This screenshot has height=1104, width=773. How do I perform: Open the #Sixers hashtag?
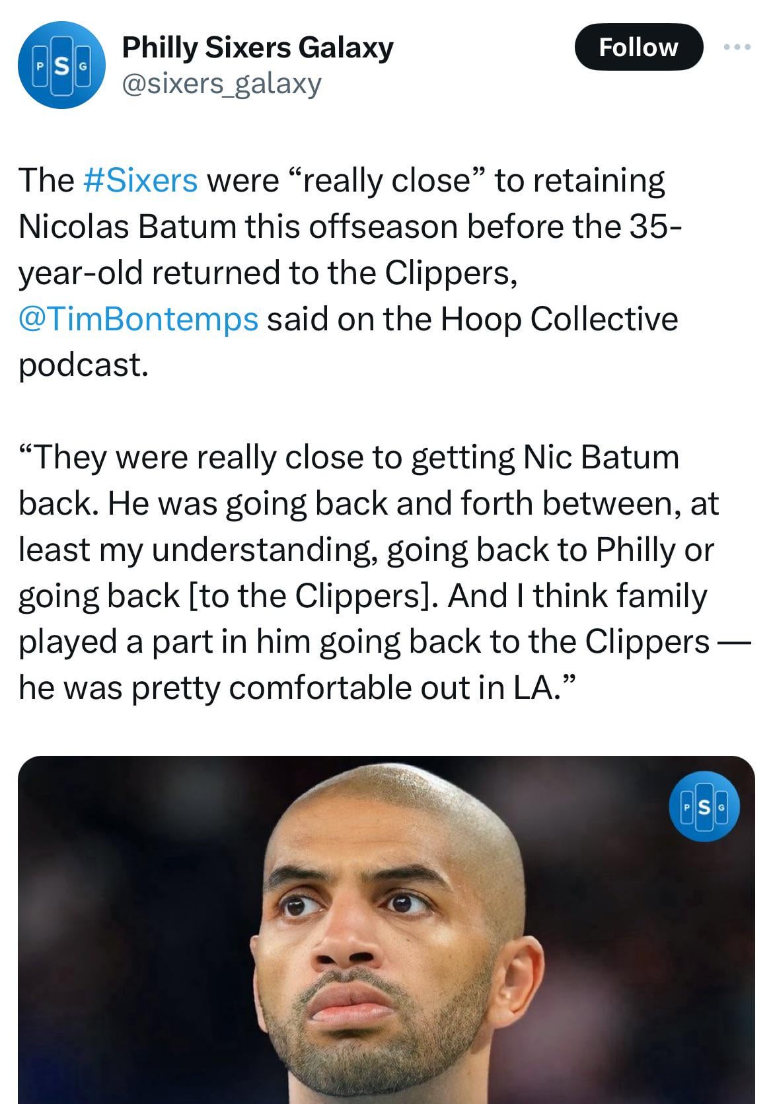[141, 180]
